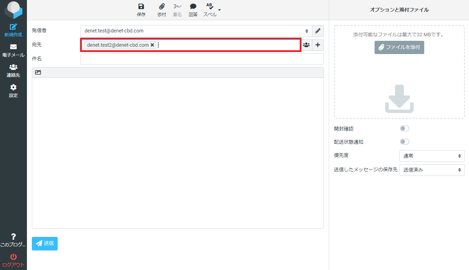The width and height of the screenshot is (469, 270).
Task: Click 添付可能なファイルは最大で32 MBです text
Action: (398, 35)
